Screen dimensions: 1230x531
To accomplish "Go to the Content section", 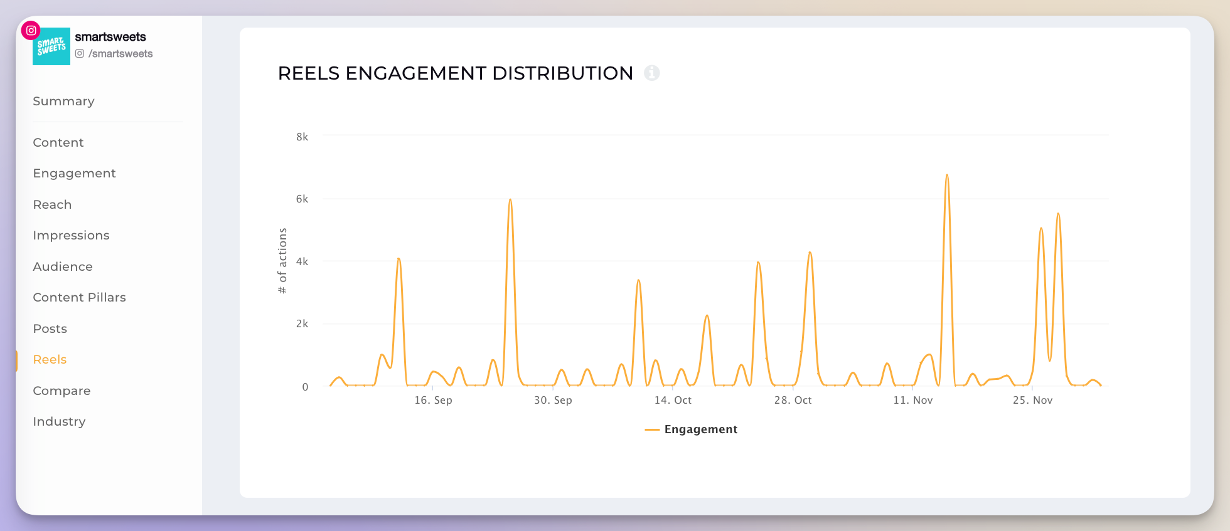I will 58,142.
